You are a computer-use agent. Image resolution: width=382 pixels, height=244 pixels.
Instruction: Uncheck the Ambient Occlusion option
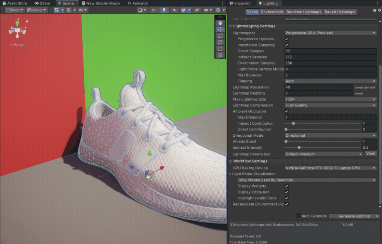pyautogui.click(x=286, y=111)
